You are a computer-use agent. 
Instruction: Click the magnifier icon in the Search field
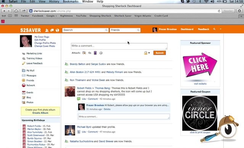coord(106,30)
